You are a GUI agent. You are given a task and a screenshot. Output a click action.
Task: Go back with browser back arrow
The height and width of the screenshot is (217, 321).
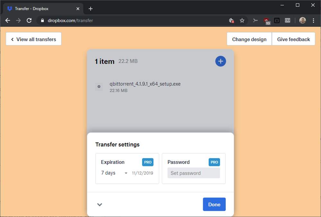click(8, 21)
